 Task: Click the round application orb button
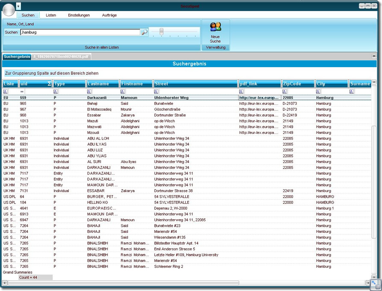click(x=9, y=9)
